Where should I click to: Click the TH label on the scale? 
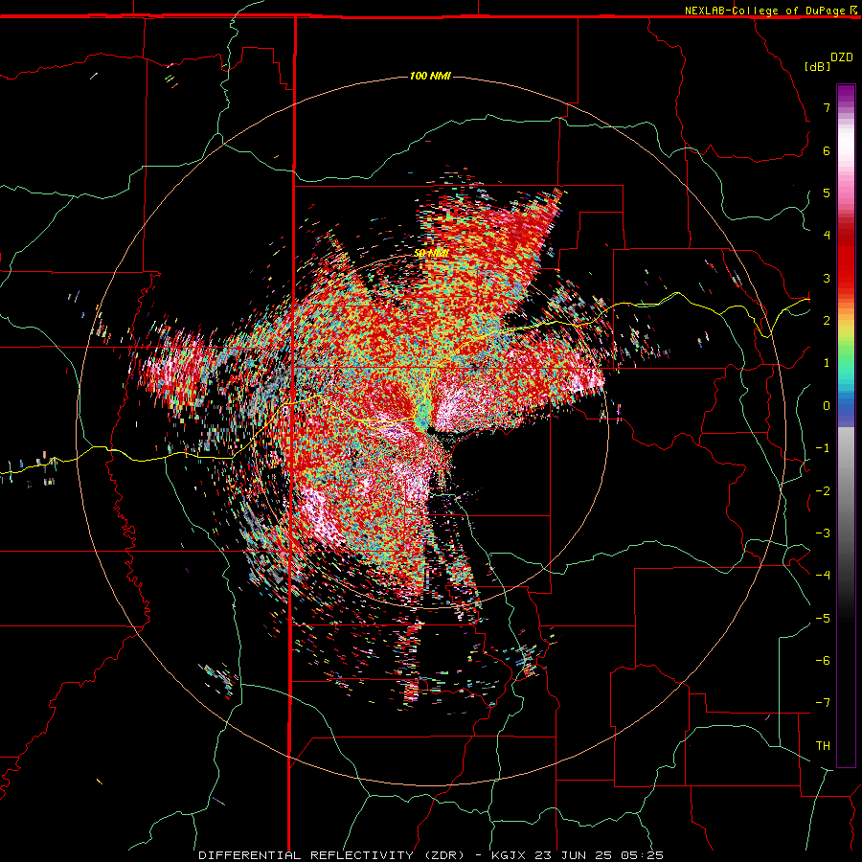(823, 746)
